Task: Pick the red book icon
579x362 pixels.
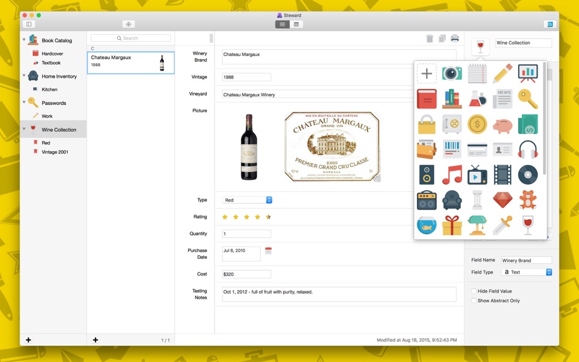Action: pos(427,99)
